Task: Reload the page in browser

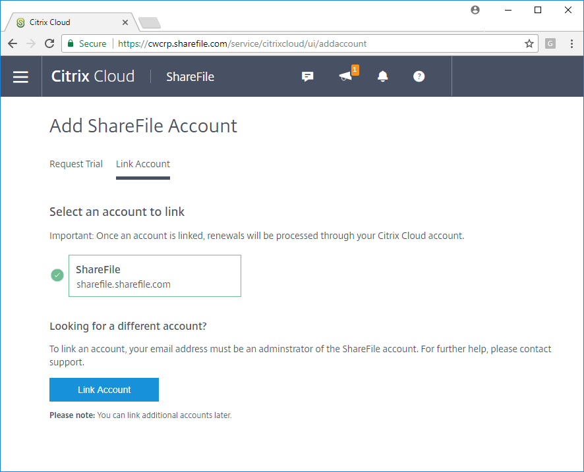Action: point(49,43)
